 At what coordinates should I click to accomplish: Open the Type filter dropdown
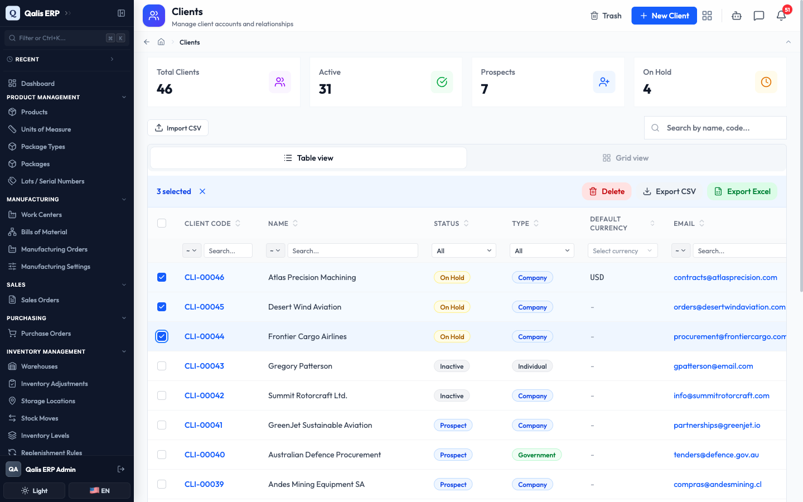click(x=542, y=250)
